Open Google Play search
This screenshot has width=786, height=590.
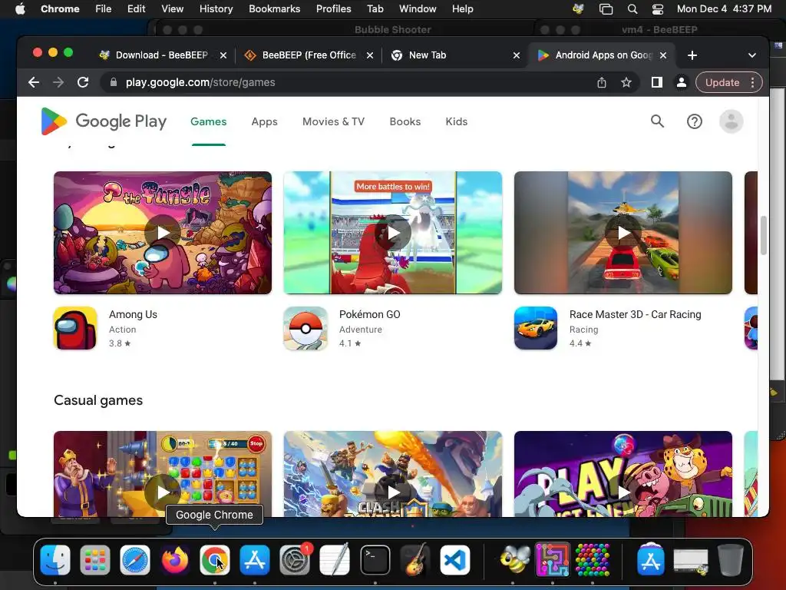pyautogui.click(x=657, y=121)
